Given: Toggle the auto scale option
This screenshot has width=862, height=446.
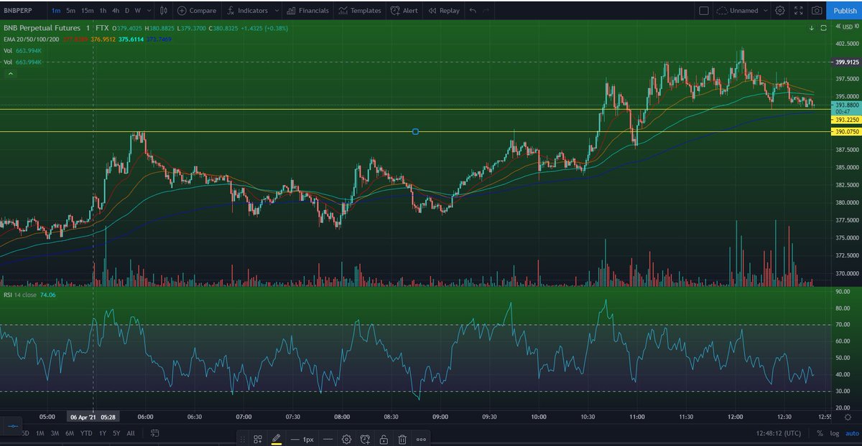Looking at the screenshot, I should [852, 433].
